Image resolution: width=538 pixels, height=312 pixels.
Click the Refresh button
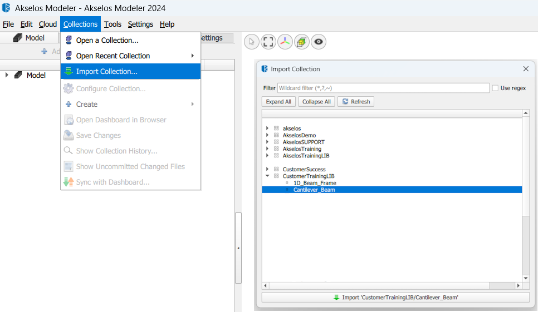pos(356,102)
